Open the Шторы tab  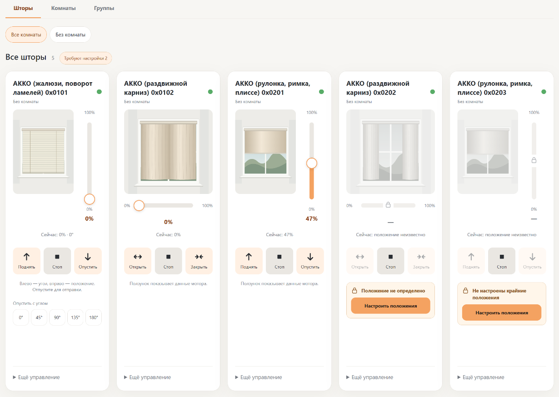[x=23, y=8]
